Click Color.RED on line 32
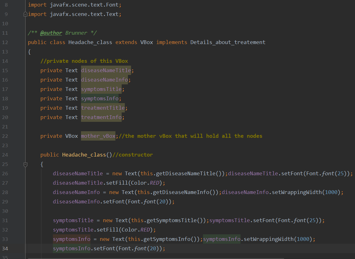This screenshot has height=259, width=355. tap(136, 230)
